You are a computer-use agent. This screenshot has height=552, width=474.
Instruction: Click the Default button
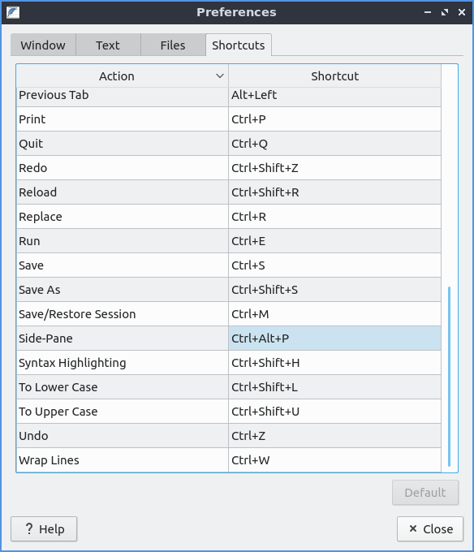click(425, 493)
